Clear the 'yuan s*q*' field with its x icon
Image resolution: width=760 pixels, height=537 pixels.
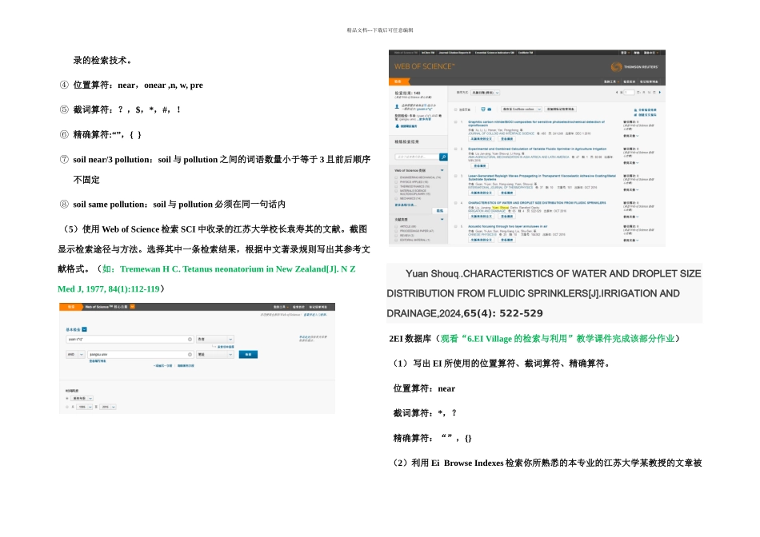[x=190, y=340]
